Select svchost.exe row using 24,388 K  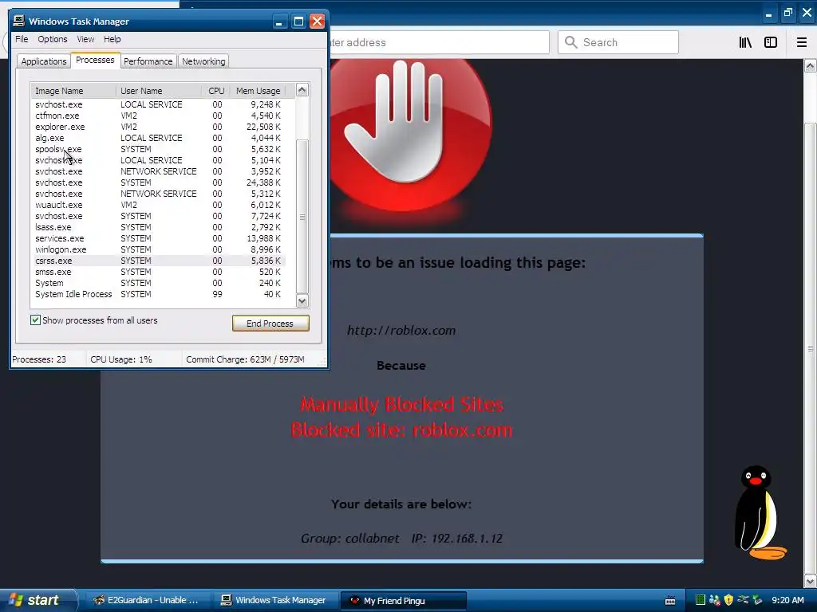click(x=159, y=182)
